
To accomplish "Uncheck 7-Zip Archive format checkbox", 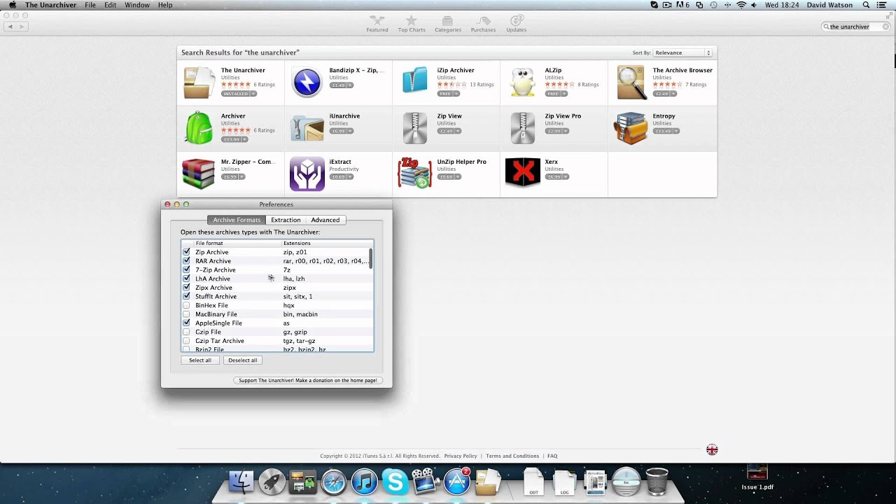I will 186,269.
